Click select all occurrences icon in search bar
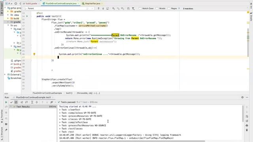253x142 pixels. tap(123, 8)
